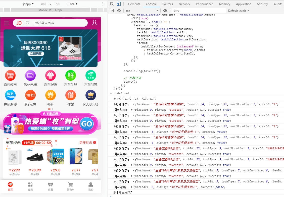Switch to the Network tab
Screen dimensions: 284x197
[x=184, y=4]
